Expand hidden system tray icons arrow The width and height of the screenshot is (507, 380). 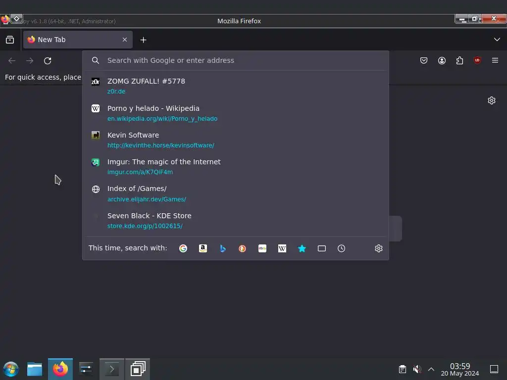[x=431, y=369]
